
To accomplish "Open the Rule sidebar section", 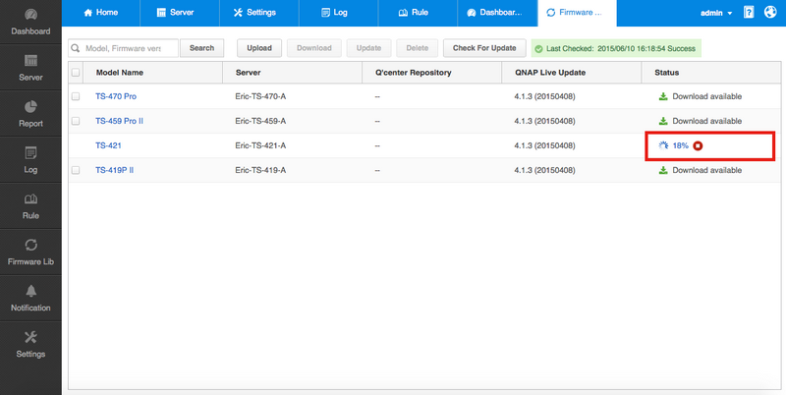I will pos(30,205).
